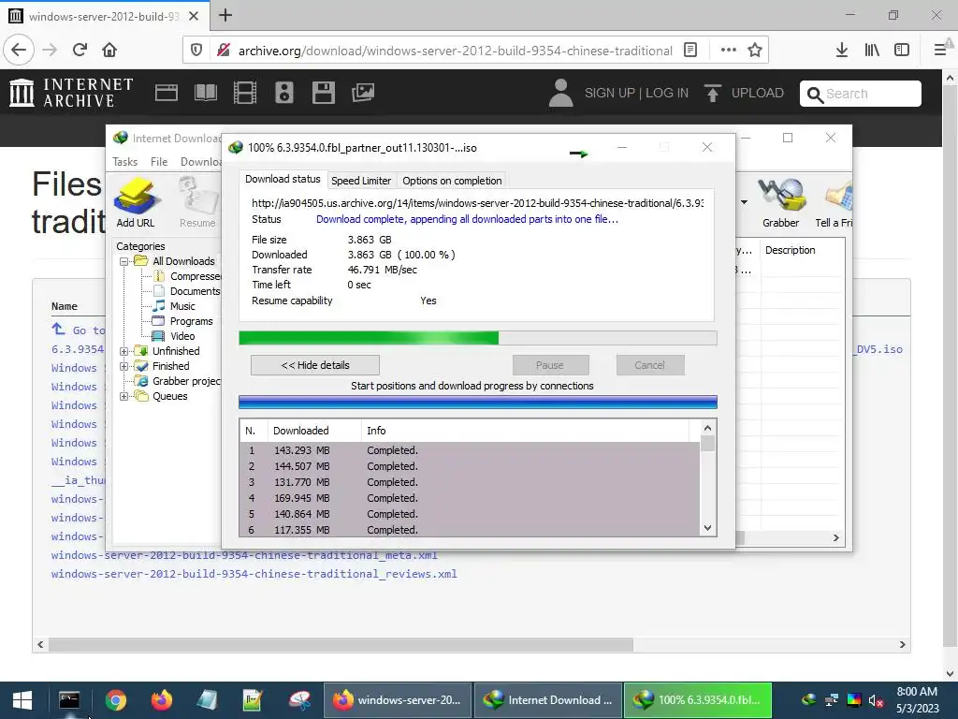
Task: Expand Finished category node
Action: tap(124, 366)
